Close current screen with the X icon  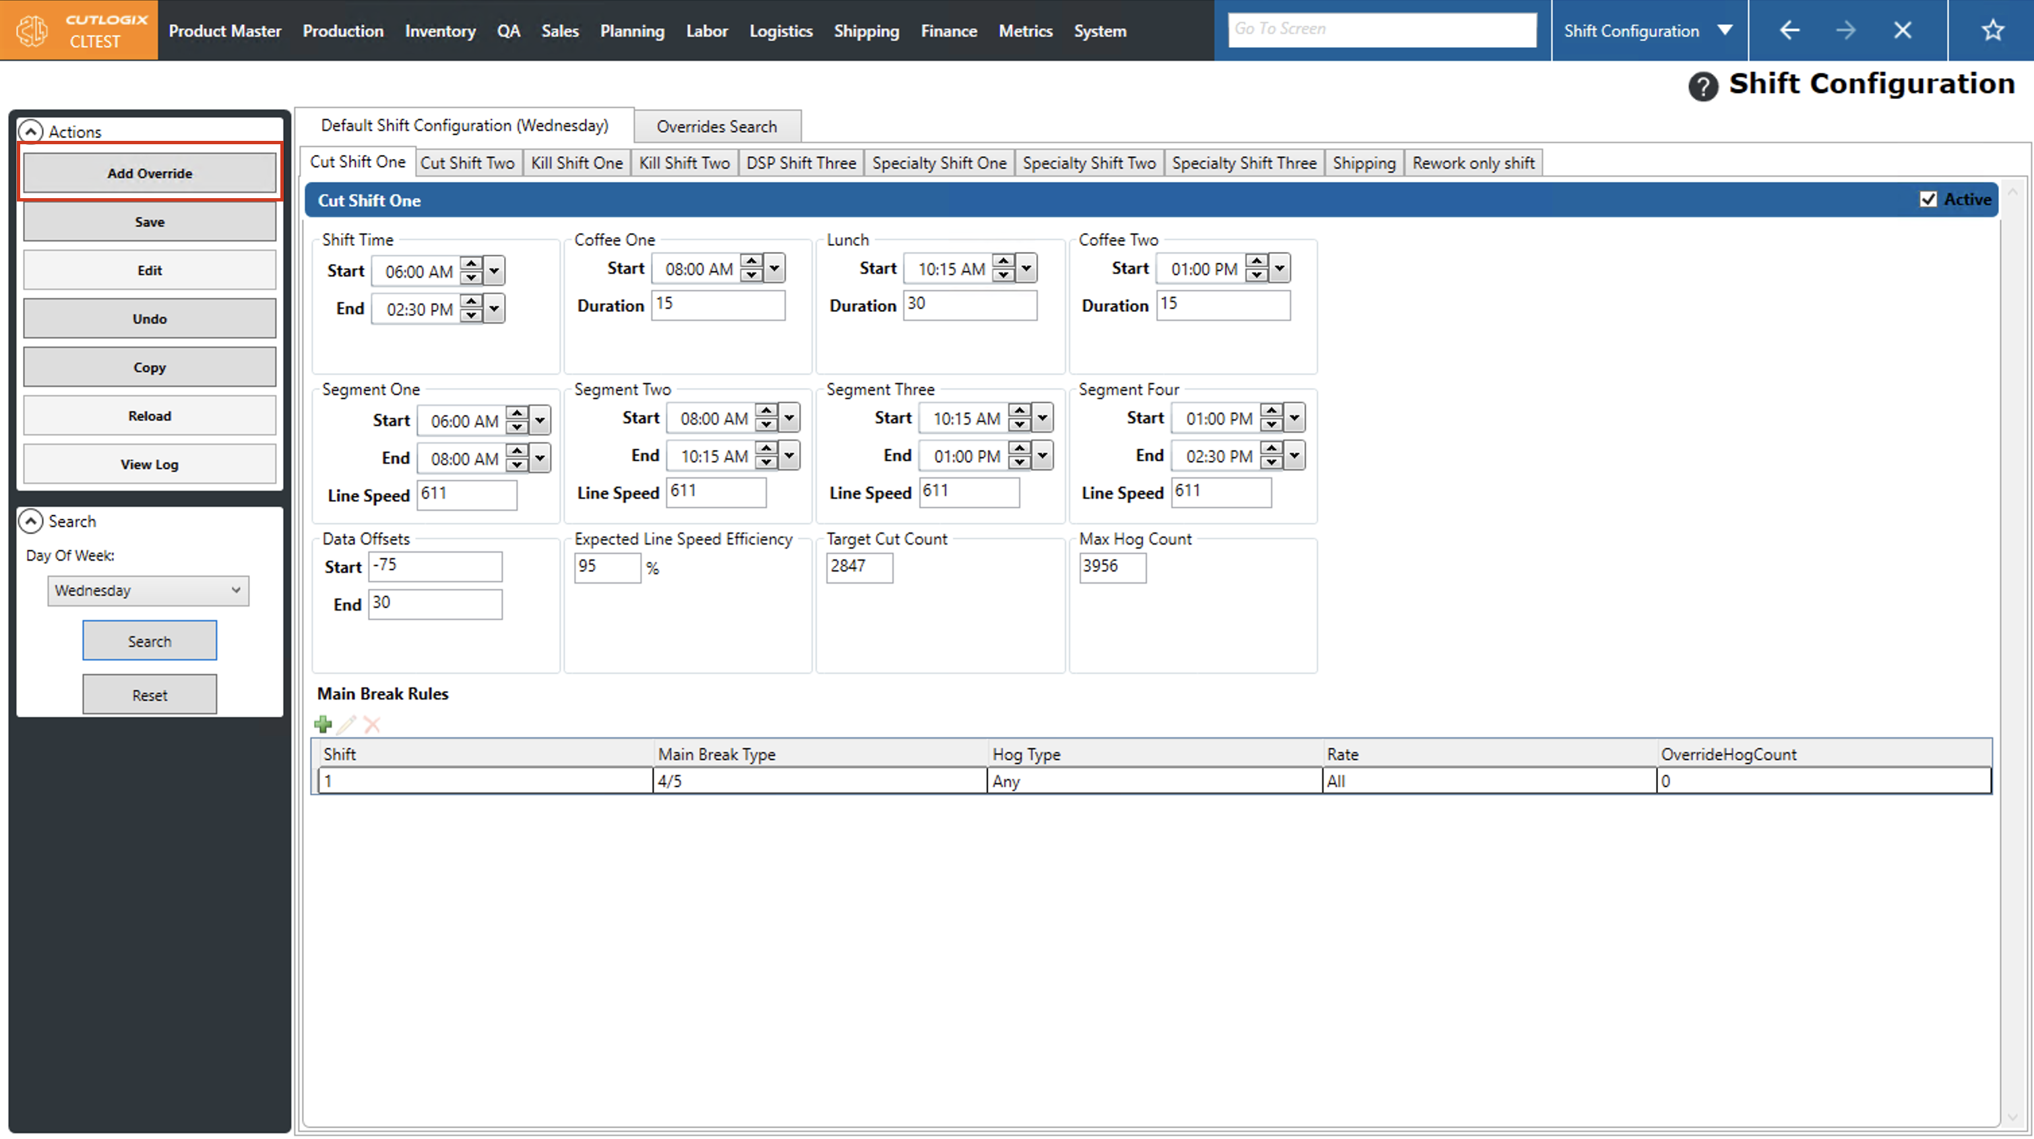click(1902, 30)
